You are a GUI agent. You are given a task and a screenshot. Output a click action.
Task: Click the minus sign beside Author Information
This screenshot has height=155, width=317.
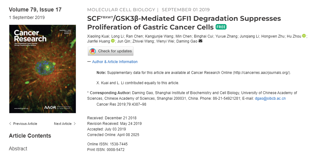pos(89,62)
